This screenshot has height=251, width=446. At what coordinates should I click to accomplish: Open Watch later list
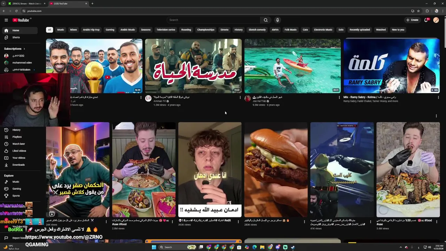tap(19, 144)
